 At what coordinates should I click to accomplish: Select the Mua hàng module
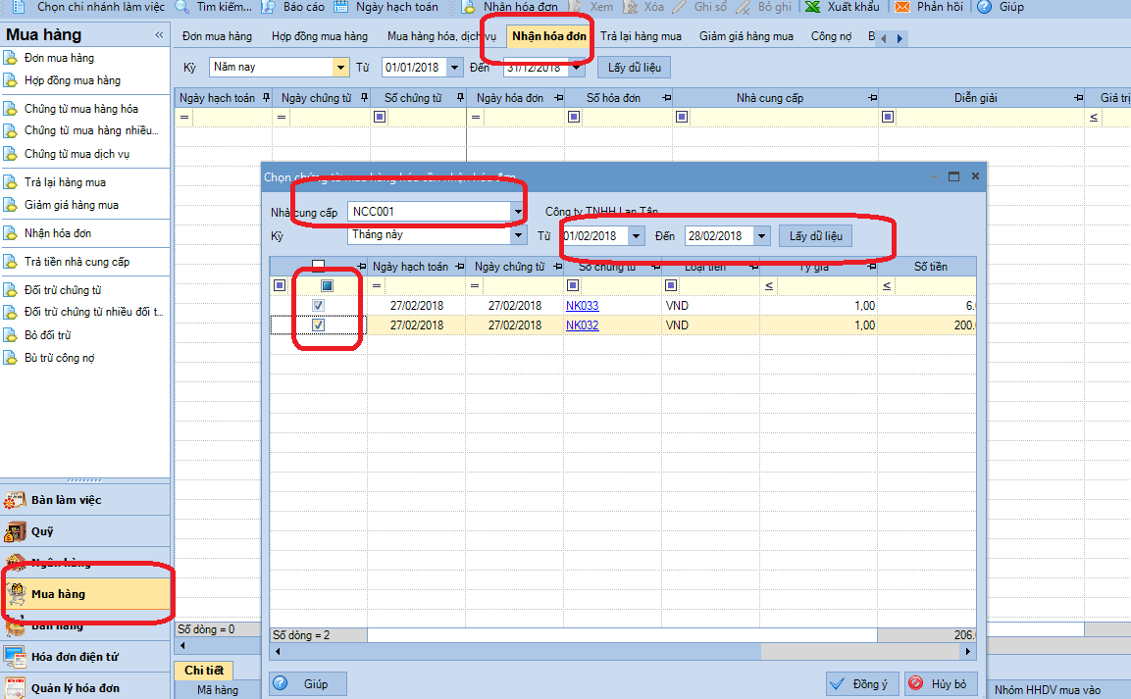(x=85, y=594)
